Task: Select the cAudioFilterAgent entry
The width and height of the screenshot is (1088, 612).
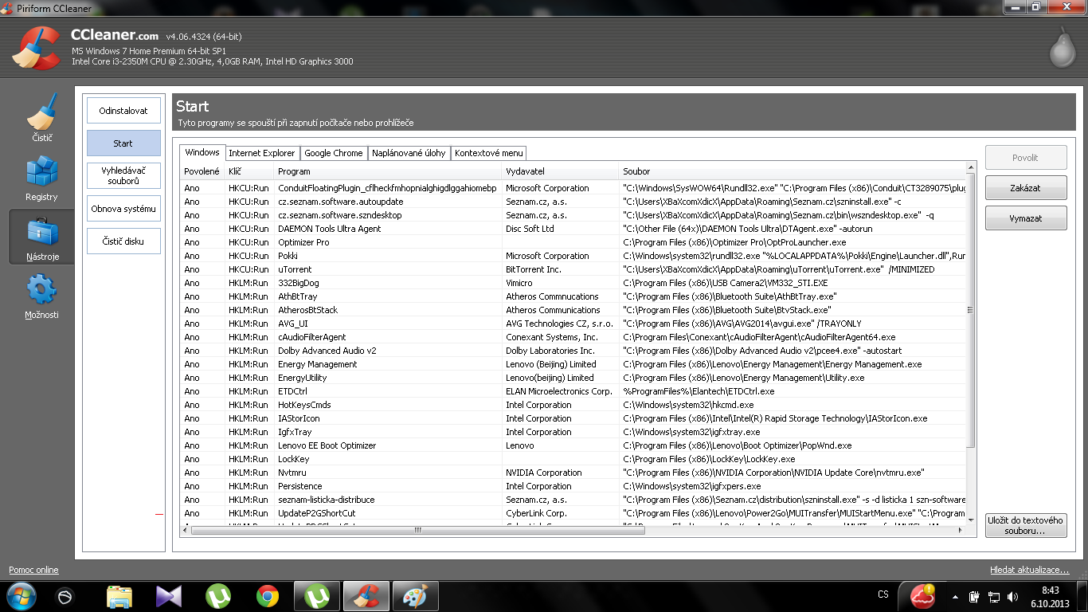Action: (x=573, y=337)
